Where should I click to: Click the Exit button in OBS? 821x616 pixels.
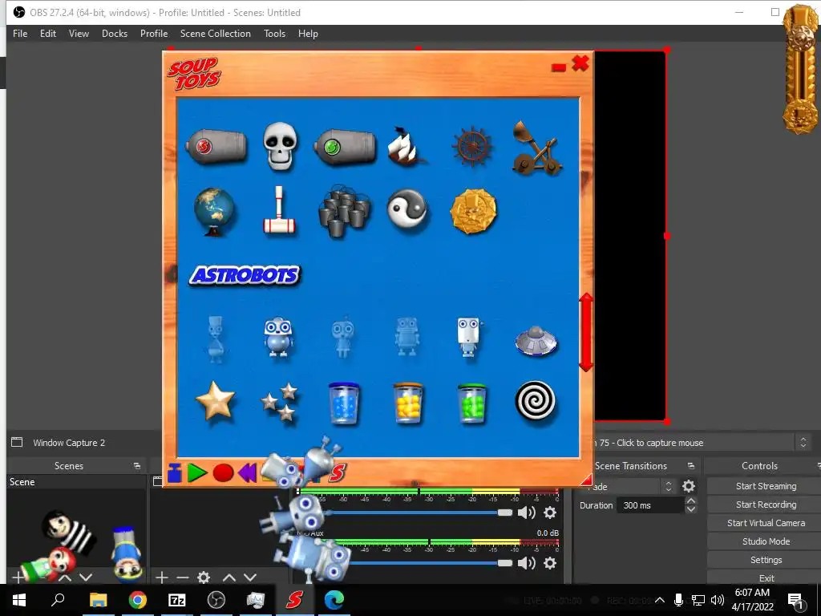[x=766, y=577]
